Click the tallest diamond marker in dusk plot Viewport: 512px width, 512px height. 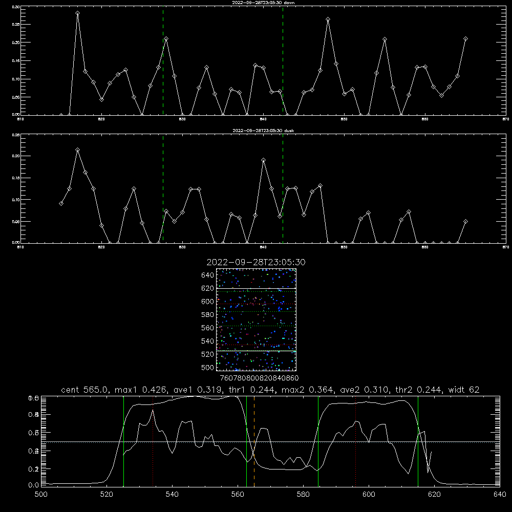(77, 150)
